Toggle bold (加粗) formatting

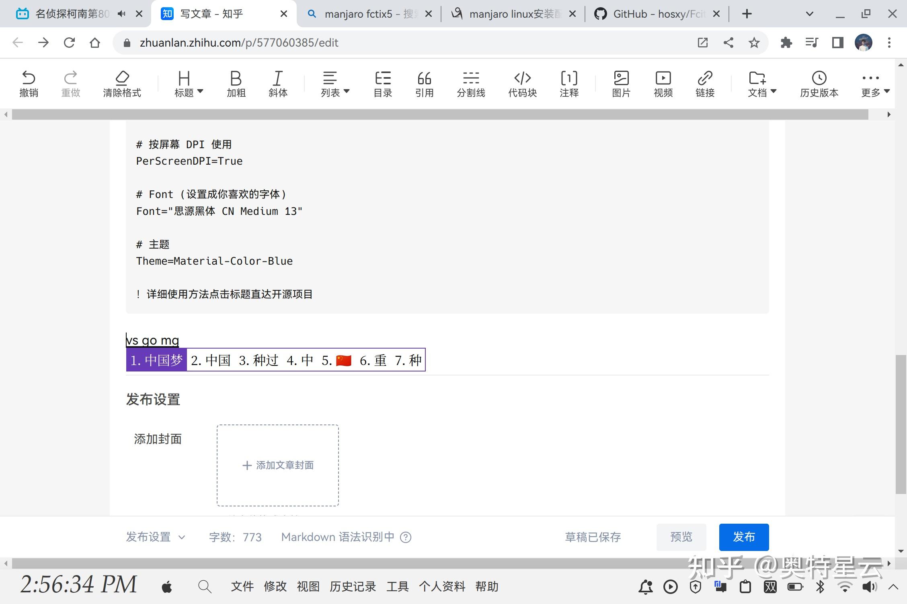[x=236, y=84]
